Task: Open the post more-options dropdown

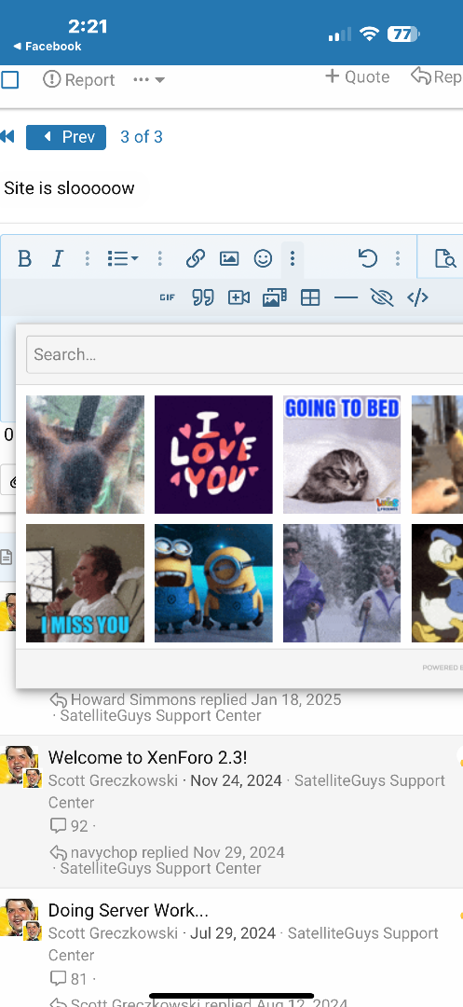Action: click(149, 79)
